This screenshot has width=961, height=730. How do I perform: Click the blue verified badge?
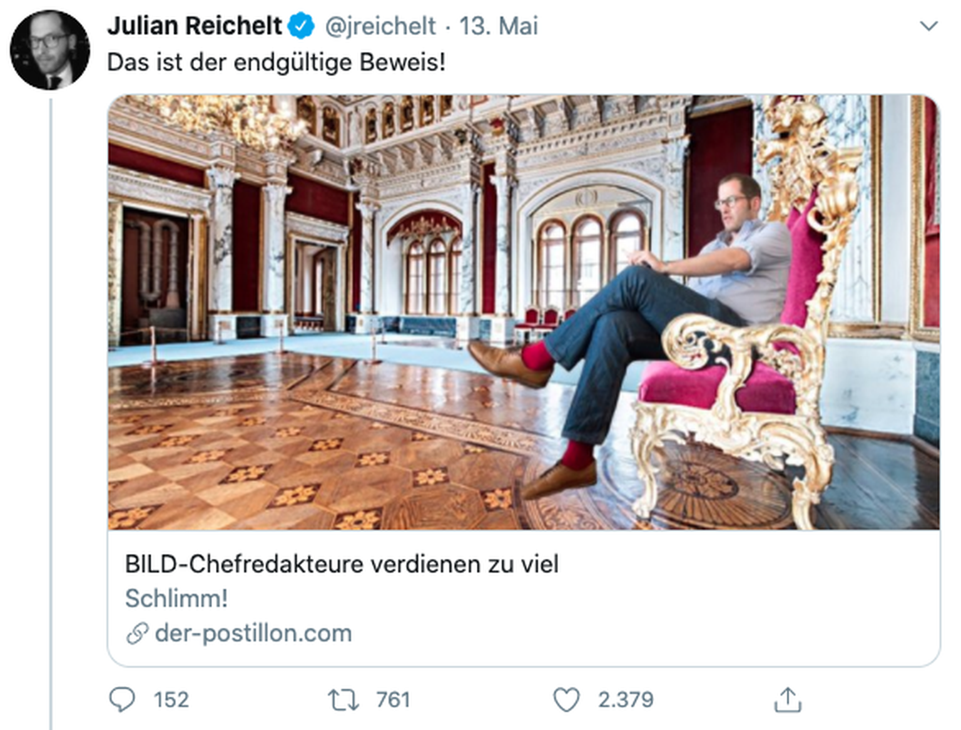(302, 26)
